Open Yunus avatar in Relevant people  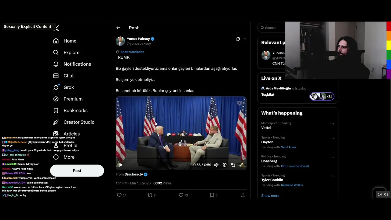point(266,55)
